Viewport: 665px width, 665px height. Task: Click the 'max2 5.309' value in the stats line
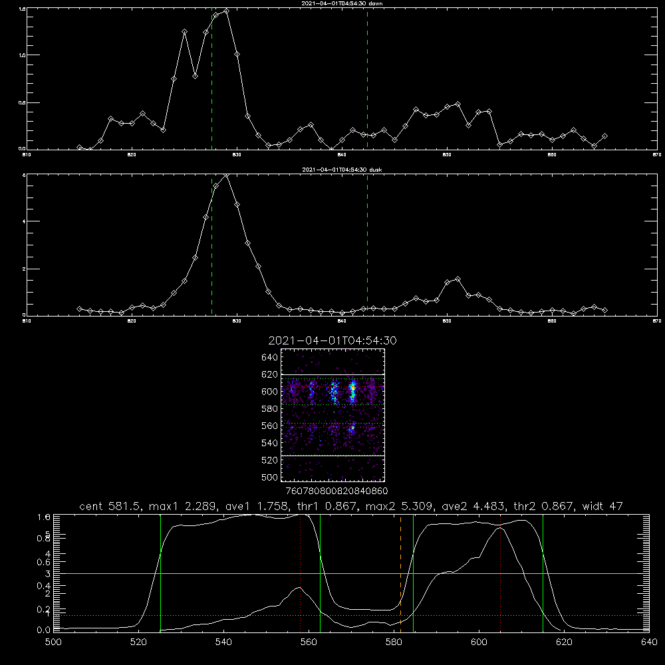(400, 506)
